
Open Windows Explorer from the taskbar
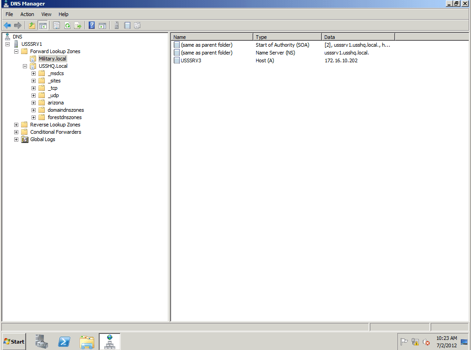(87, 342)
